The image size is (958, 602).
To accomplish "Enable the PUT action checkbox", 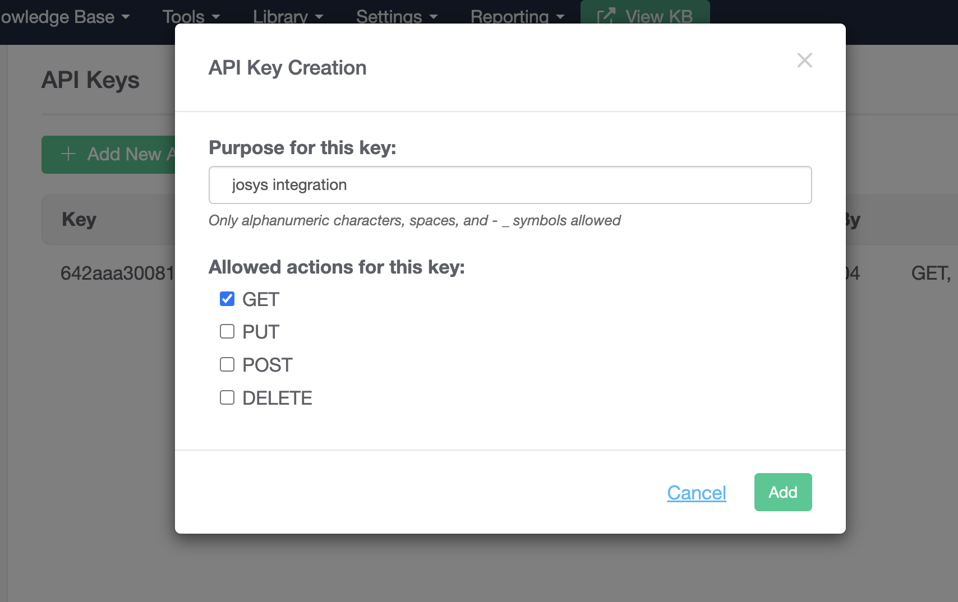I will [x=227, y=332].
